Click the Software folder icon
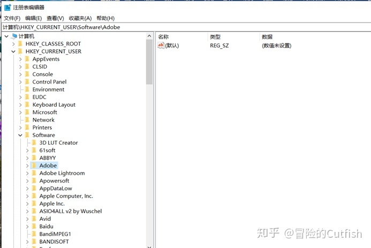This screenshot has width=371, height=248. point(27,135)
